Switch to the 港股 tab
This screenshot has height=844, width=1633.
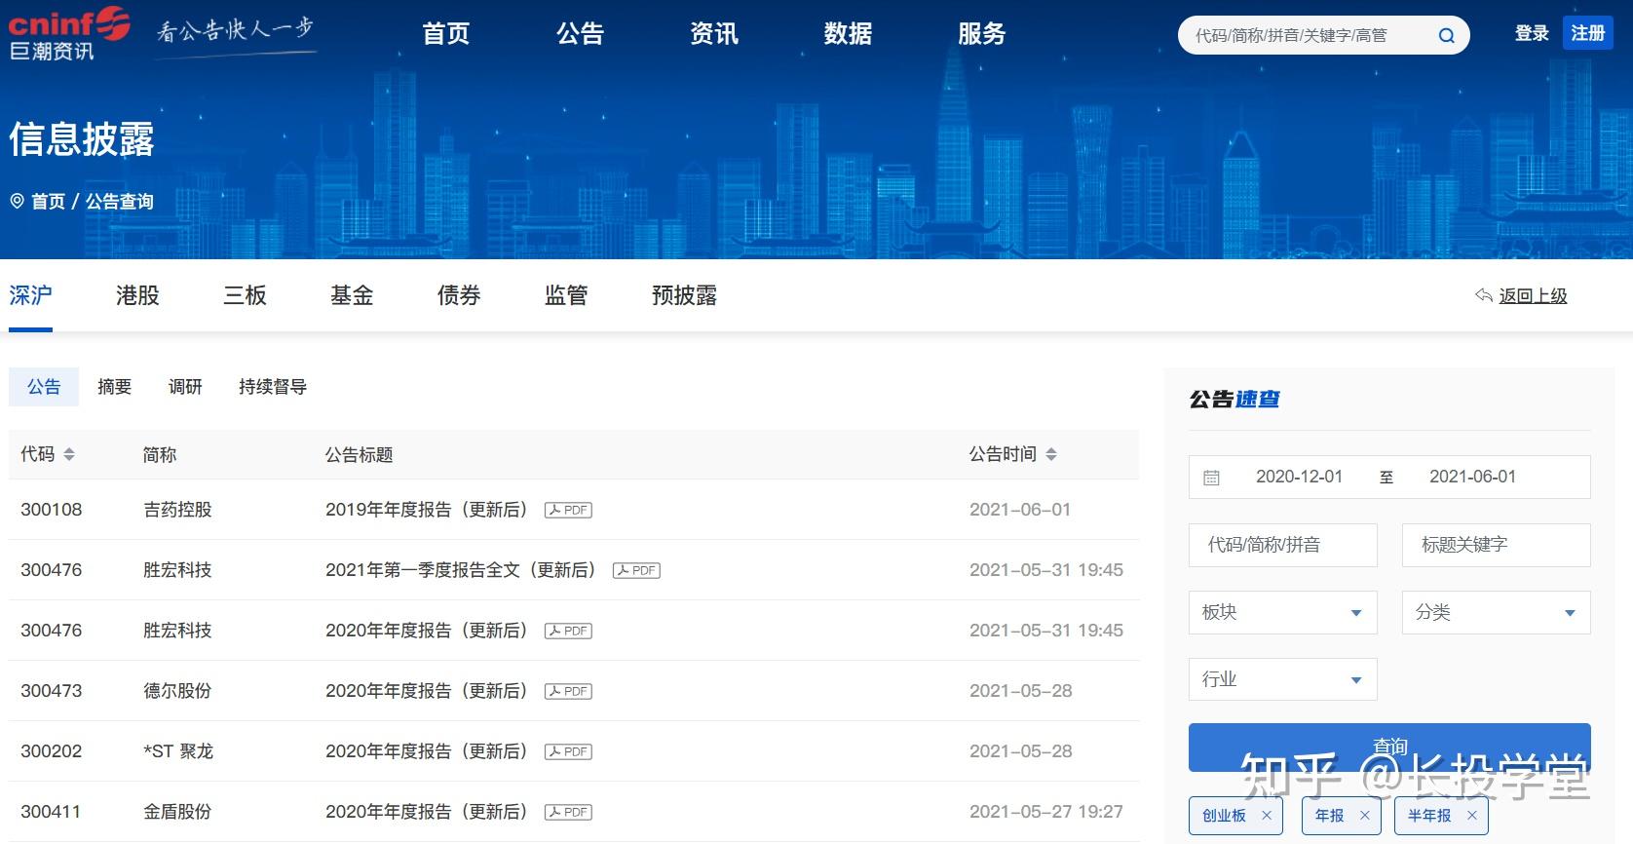137,295
